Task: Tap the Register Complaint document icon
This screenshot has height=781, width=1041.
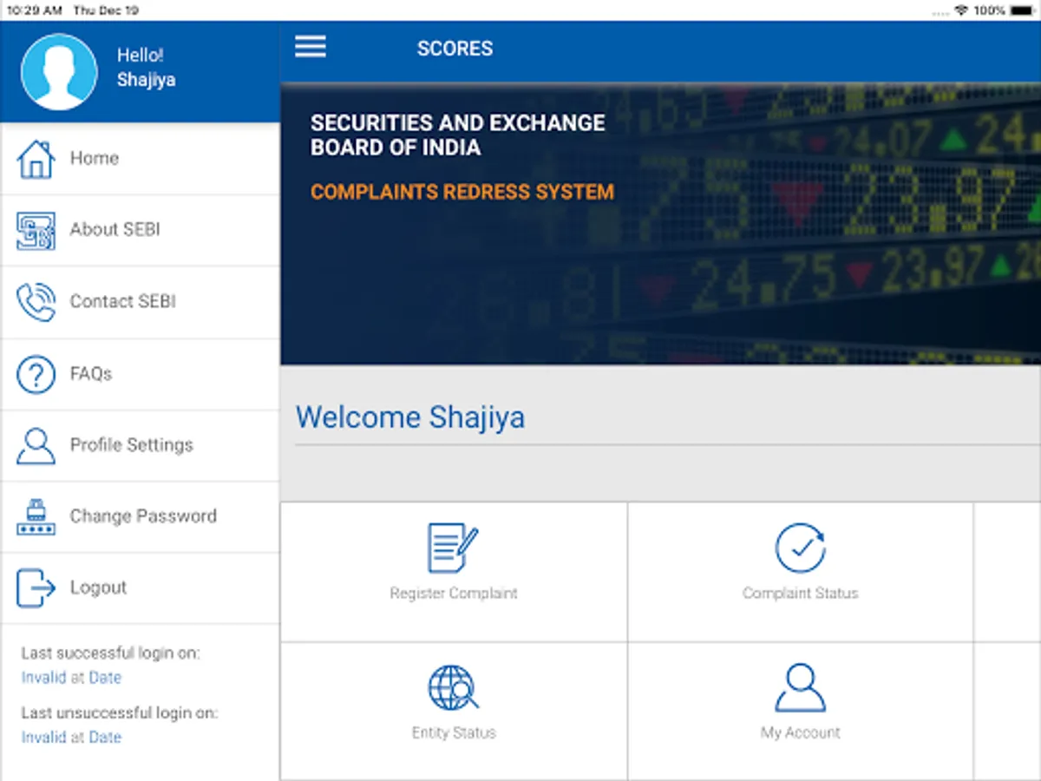Action: click(453, 548)
